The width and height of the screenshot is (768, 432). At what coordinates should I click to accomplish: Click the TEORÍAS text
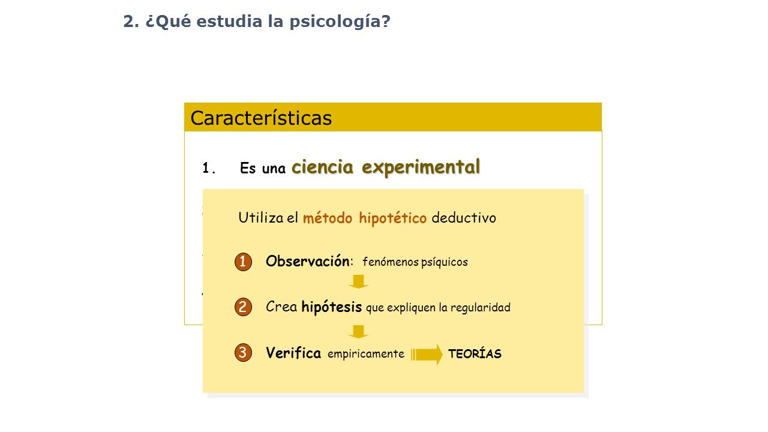(475, 354)
